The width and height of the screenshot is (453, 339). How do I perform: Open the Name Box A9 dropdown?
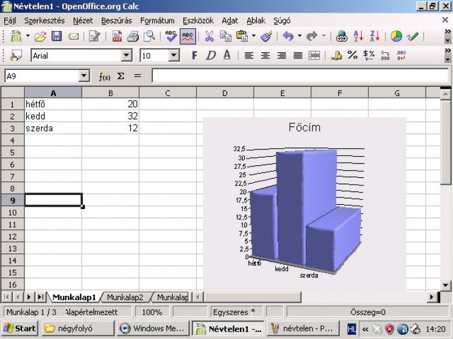(x=84, y=76)
